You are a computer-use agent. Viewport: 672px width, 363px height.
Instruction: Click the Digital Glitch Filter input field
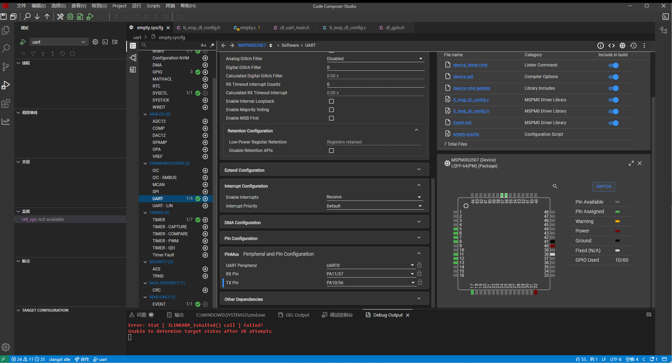click(x=375, y=68)
